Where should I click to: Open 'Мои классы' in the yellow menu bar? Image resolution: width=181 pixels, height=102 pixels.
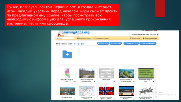tap(135, 38)
